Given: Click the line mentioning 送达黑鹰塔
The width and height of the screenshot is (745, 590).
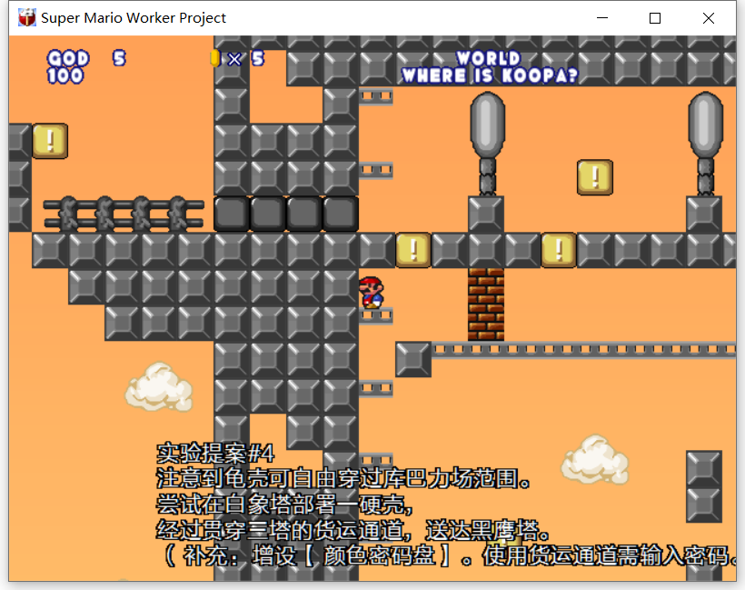Looking at the screenshot, I should [x=353, y=530].
